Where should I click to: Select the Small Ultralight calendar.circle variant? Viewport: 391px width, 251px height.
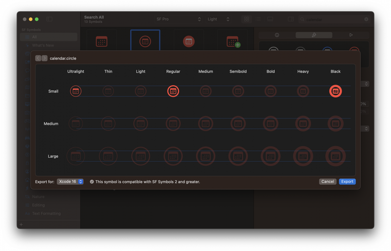[x=76, y=91]
